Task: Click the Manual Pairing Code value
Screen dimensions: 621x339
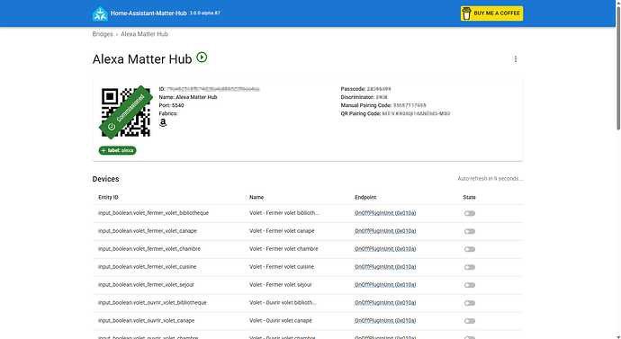Action: point(409,105)
